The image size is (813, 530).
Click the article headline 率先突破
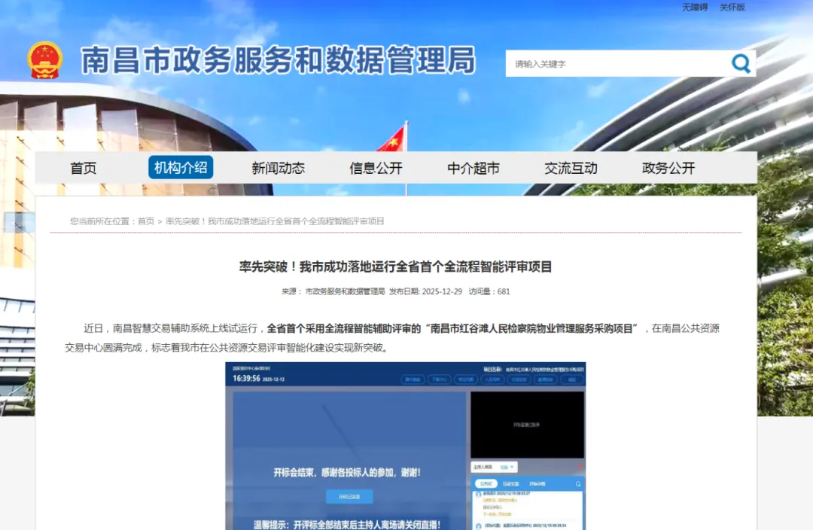(x=396, y=267)
